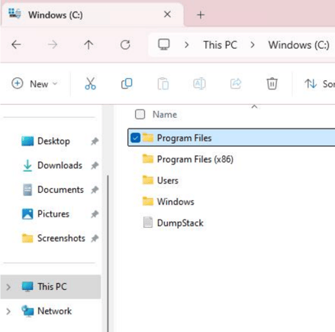Click the pin icon beside Pictures

[95, 214]
